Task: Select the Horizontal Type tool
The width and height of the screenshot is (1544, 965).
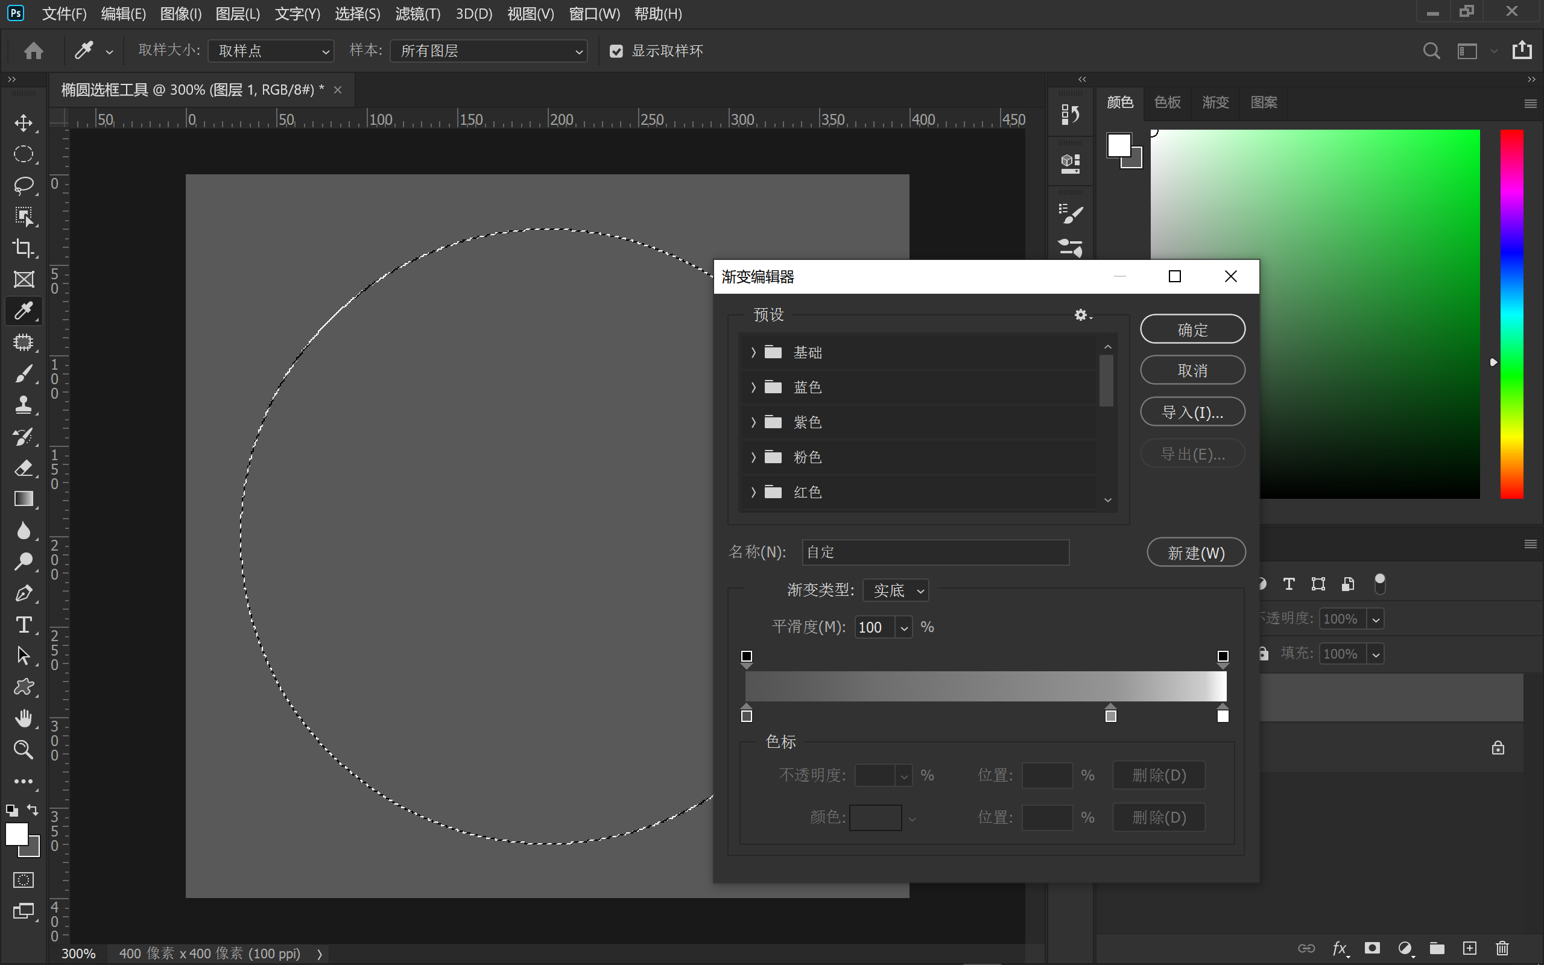Action: (x=24, y=624)
